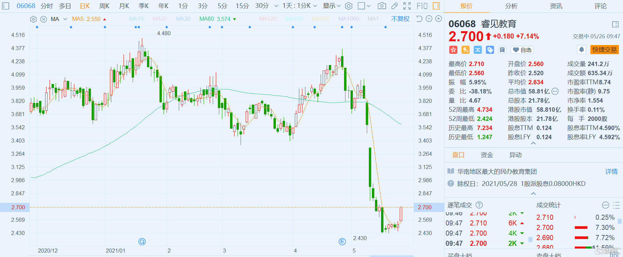
Task: Click the 快捷交易 quick trade button
Action: tap(604, 50)
